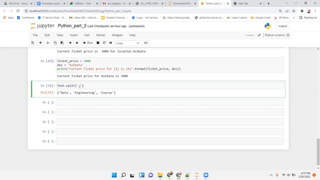The height and width of the screenshot is (180, 320).
Task: Open the browser extensions puzzle icon
Action: [302, 11]
